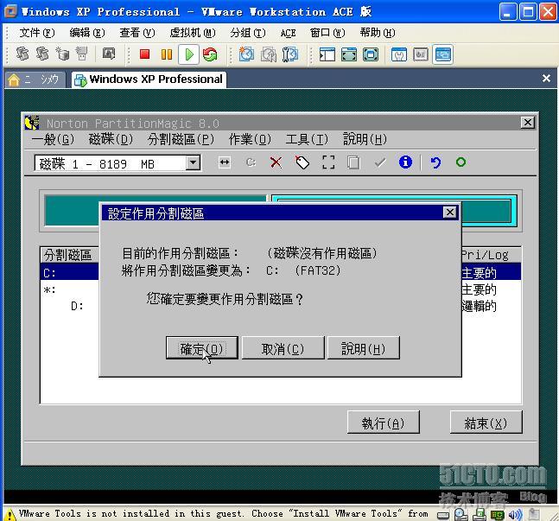Click the network adapter icon in status bar
The image size is (559, 521).
pyautogui.click(x=498, y=515)
